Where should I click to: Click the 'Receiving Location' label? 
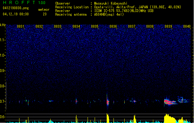click(x=72, y=7)
